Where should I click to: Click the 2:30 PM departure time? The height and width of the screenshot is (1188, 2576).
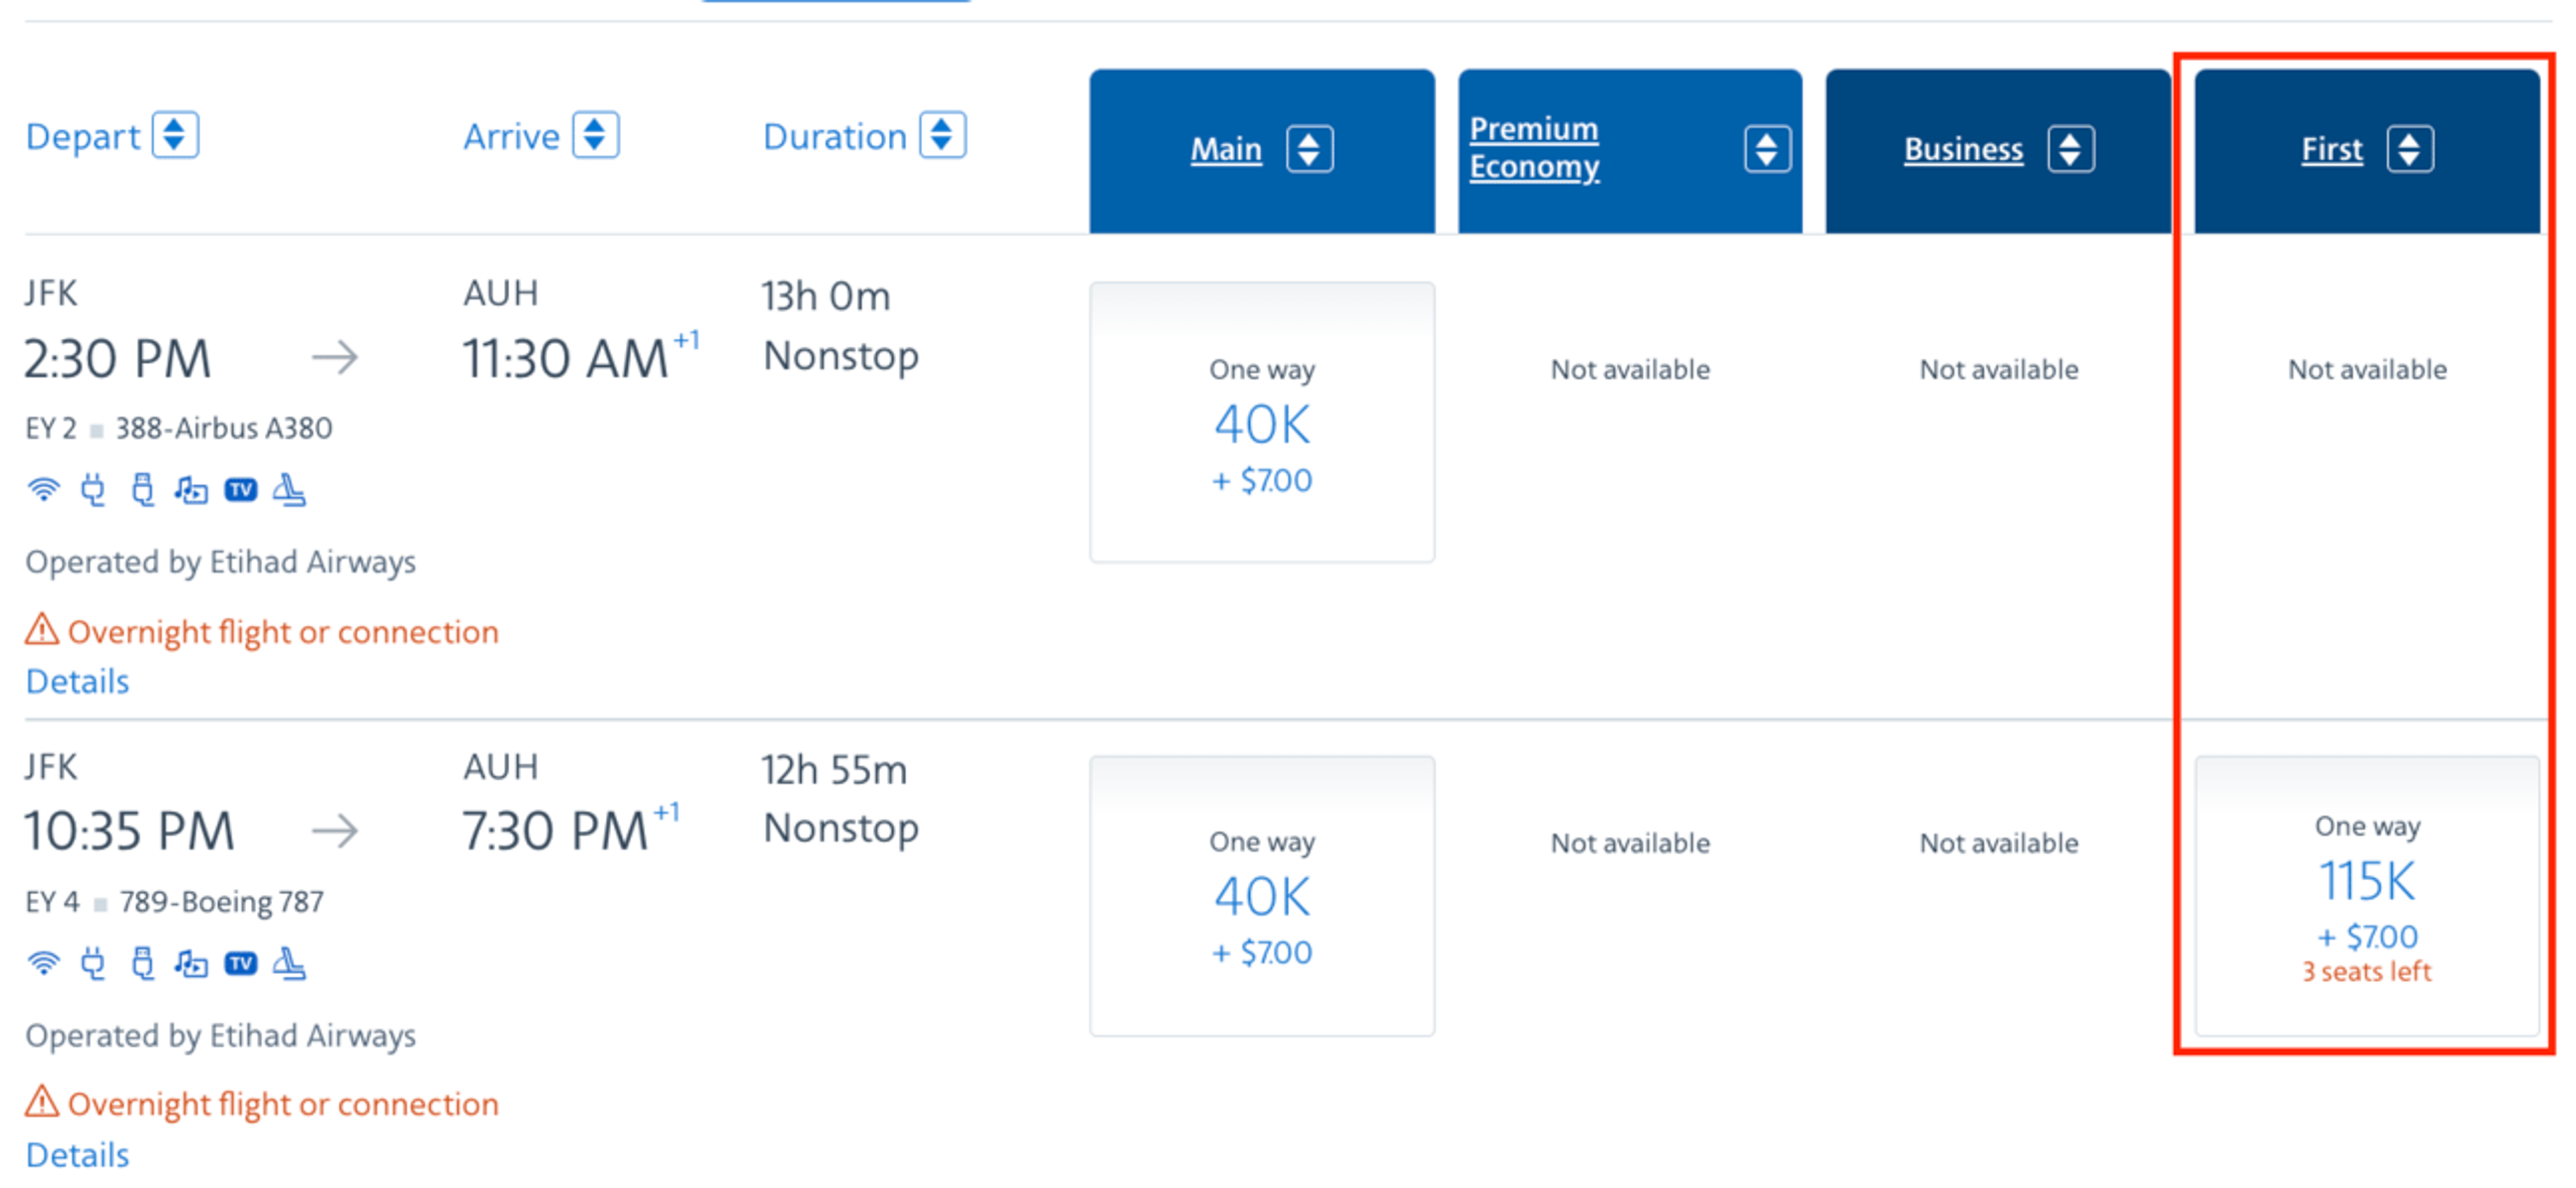(x=118, y=358)
